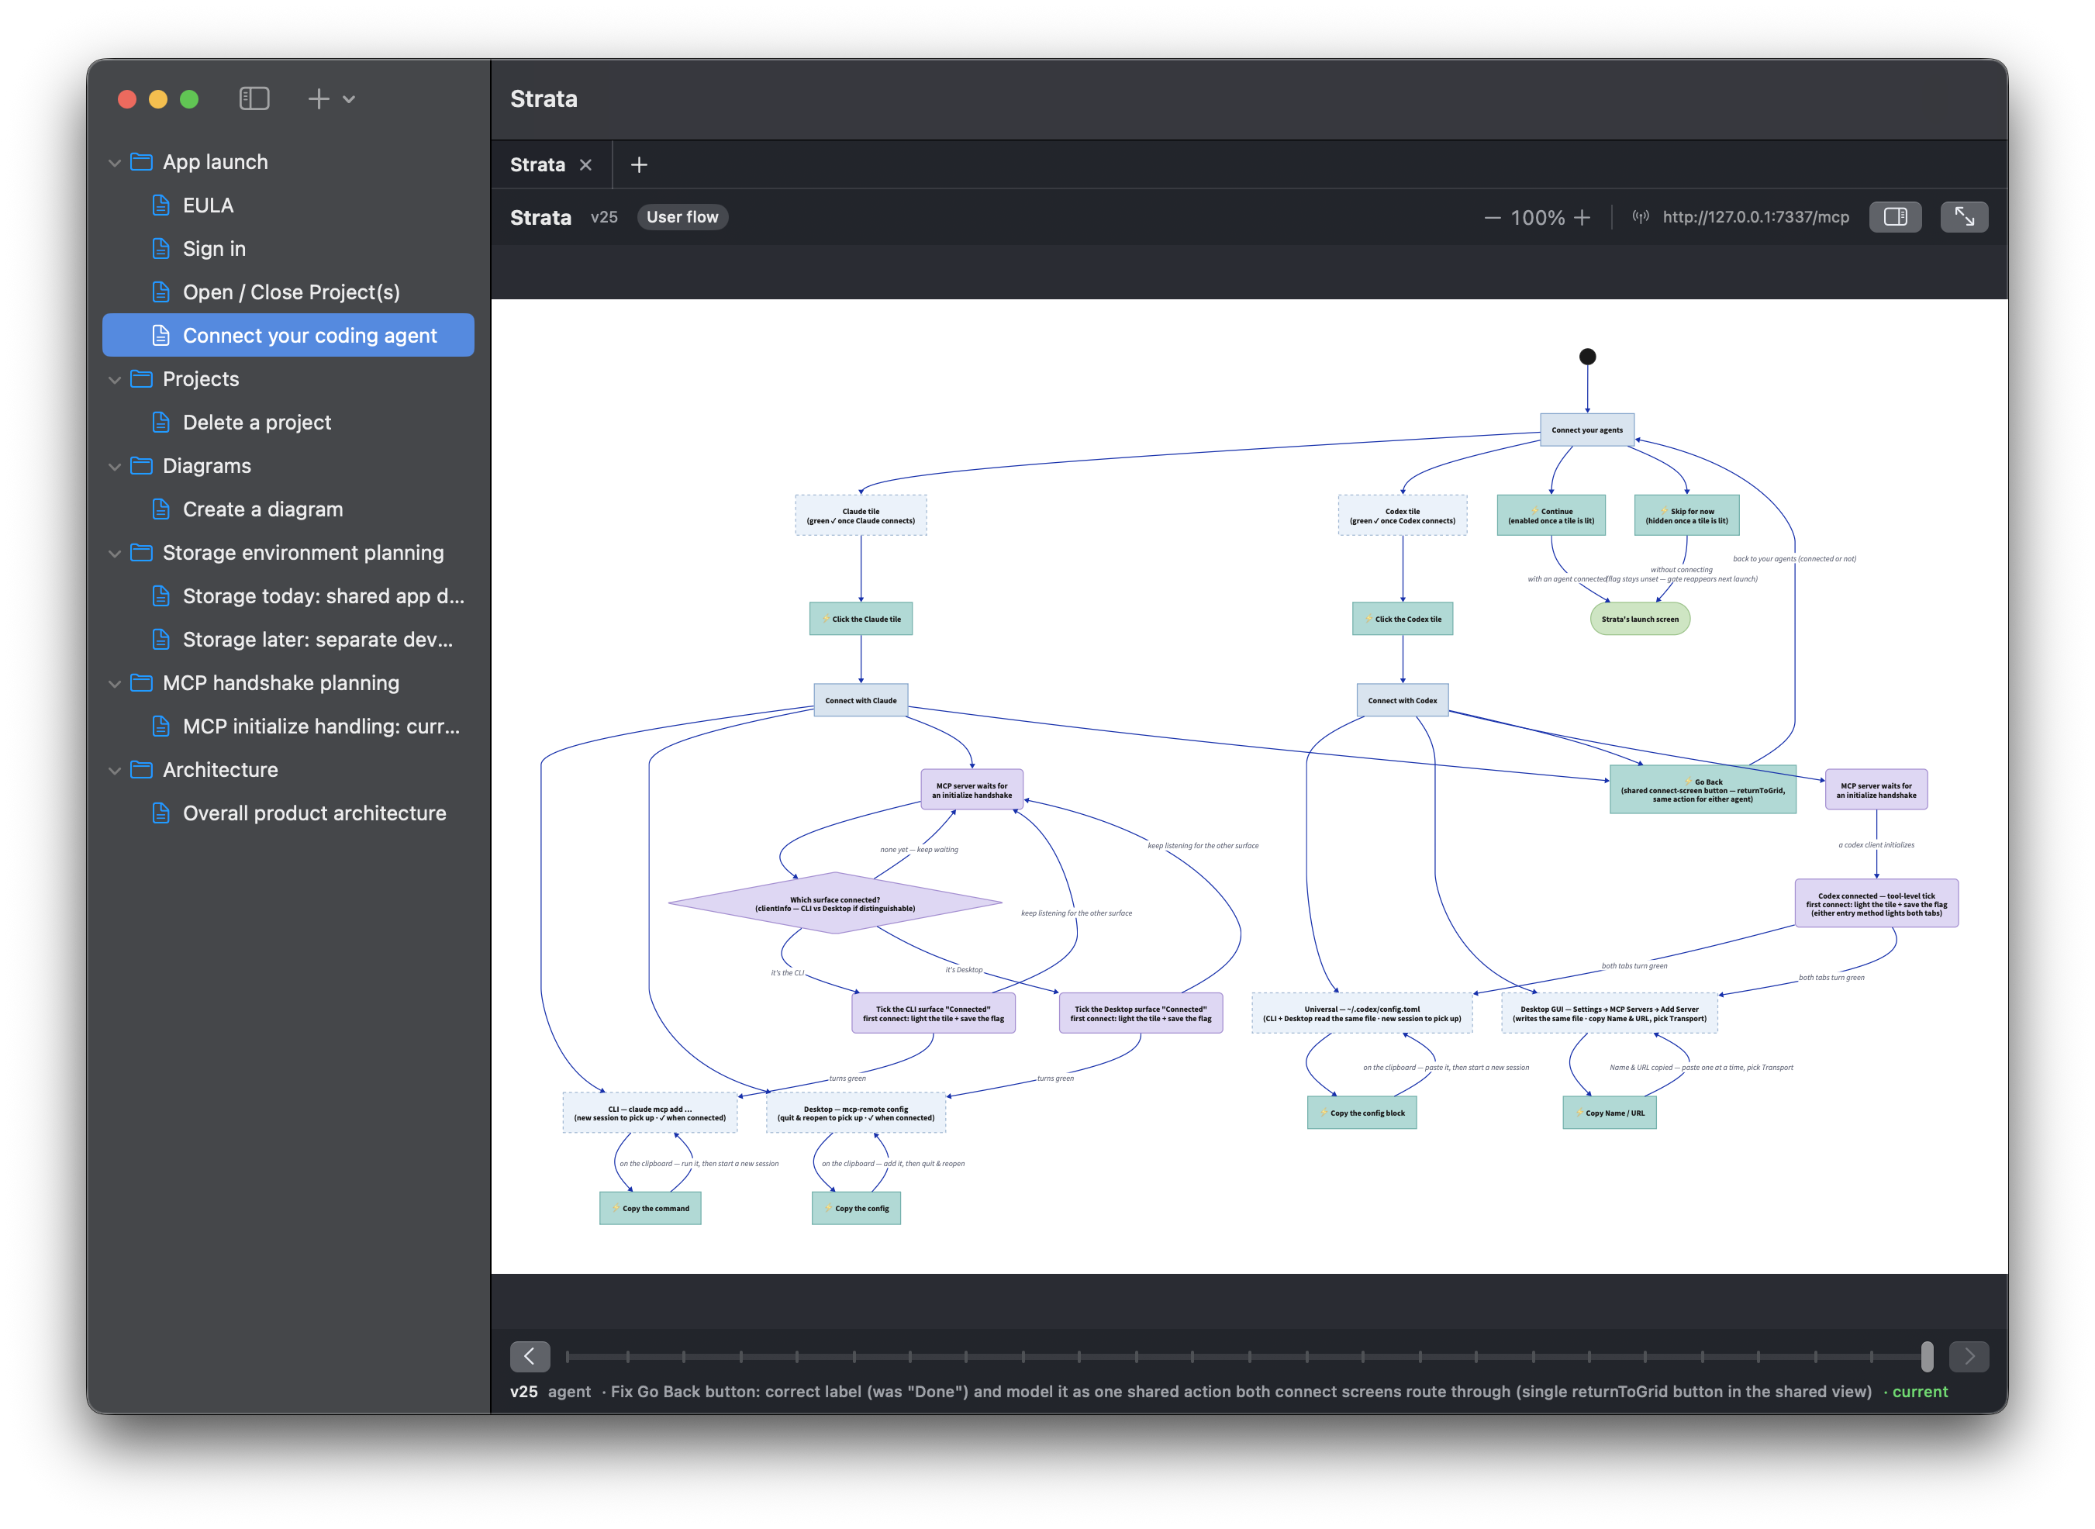
Task: Click the App launch folder icon
Action: click(142, 162)
